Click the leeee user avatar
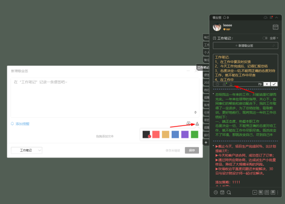 coord(217,27)
